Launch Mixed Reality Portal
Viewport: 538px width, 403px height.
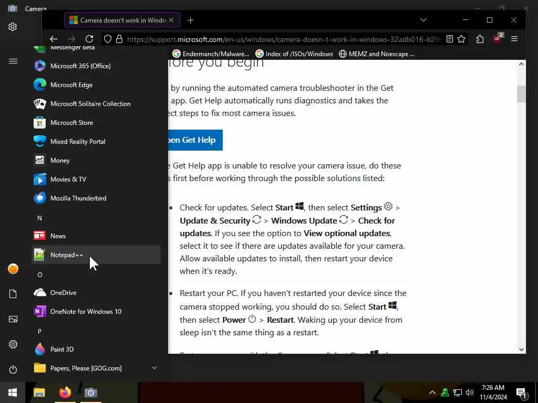[96, 141]
